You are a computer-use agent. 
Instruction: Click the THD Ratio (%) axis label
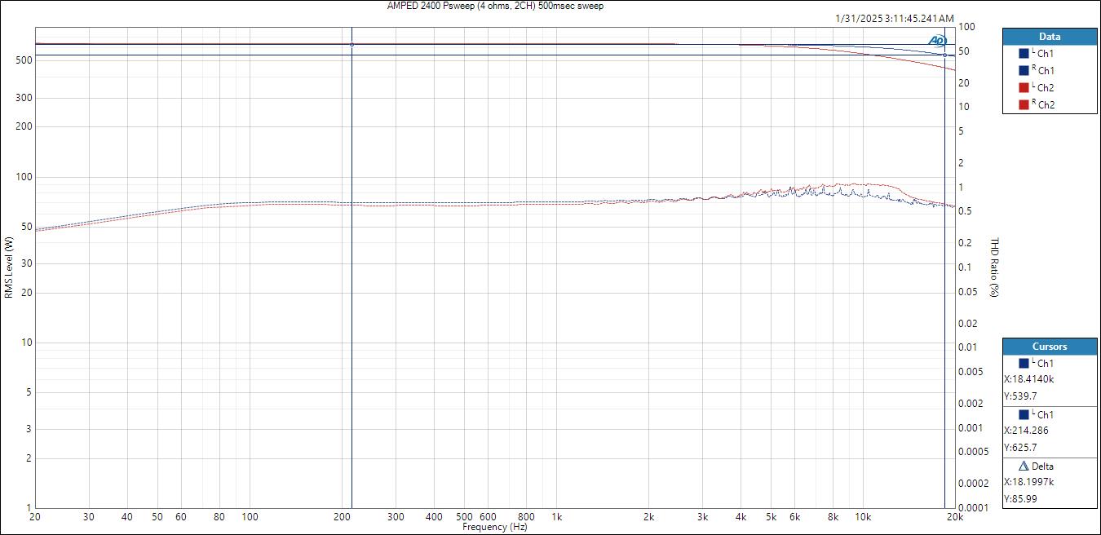pyautogui.click(x=994, y=267)
